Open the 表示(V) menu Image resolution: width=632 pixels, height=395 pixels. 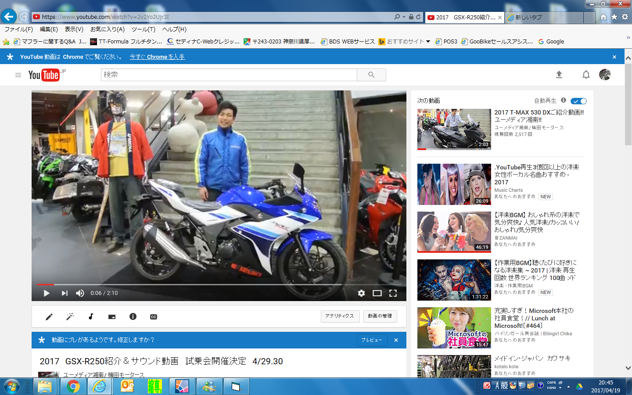pyautogui.click(x=74, y=29)
